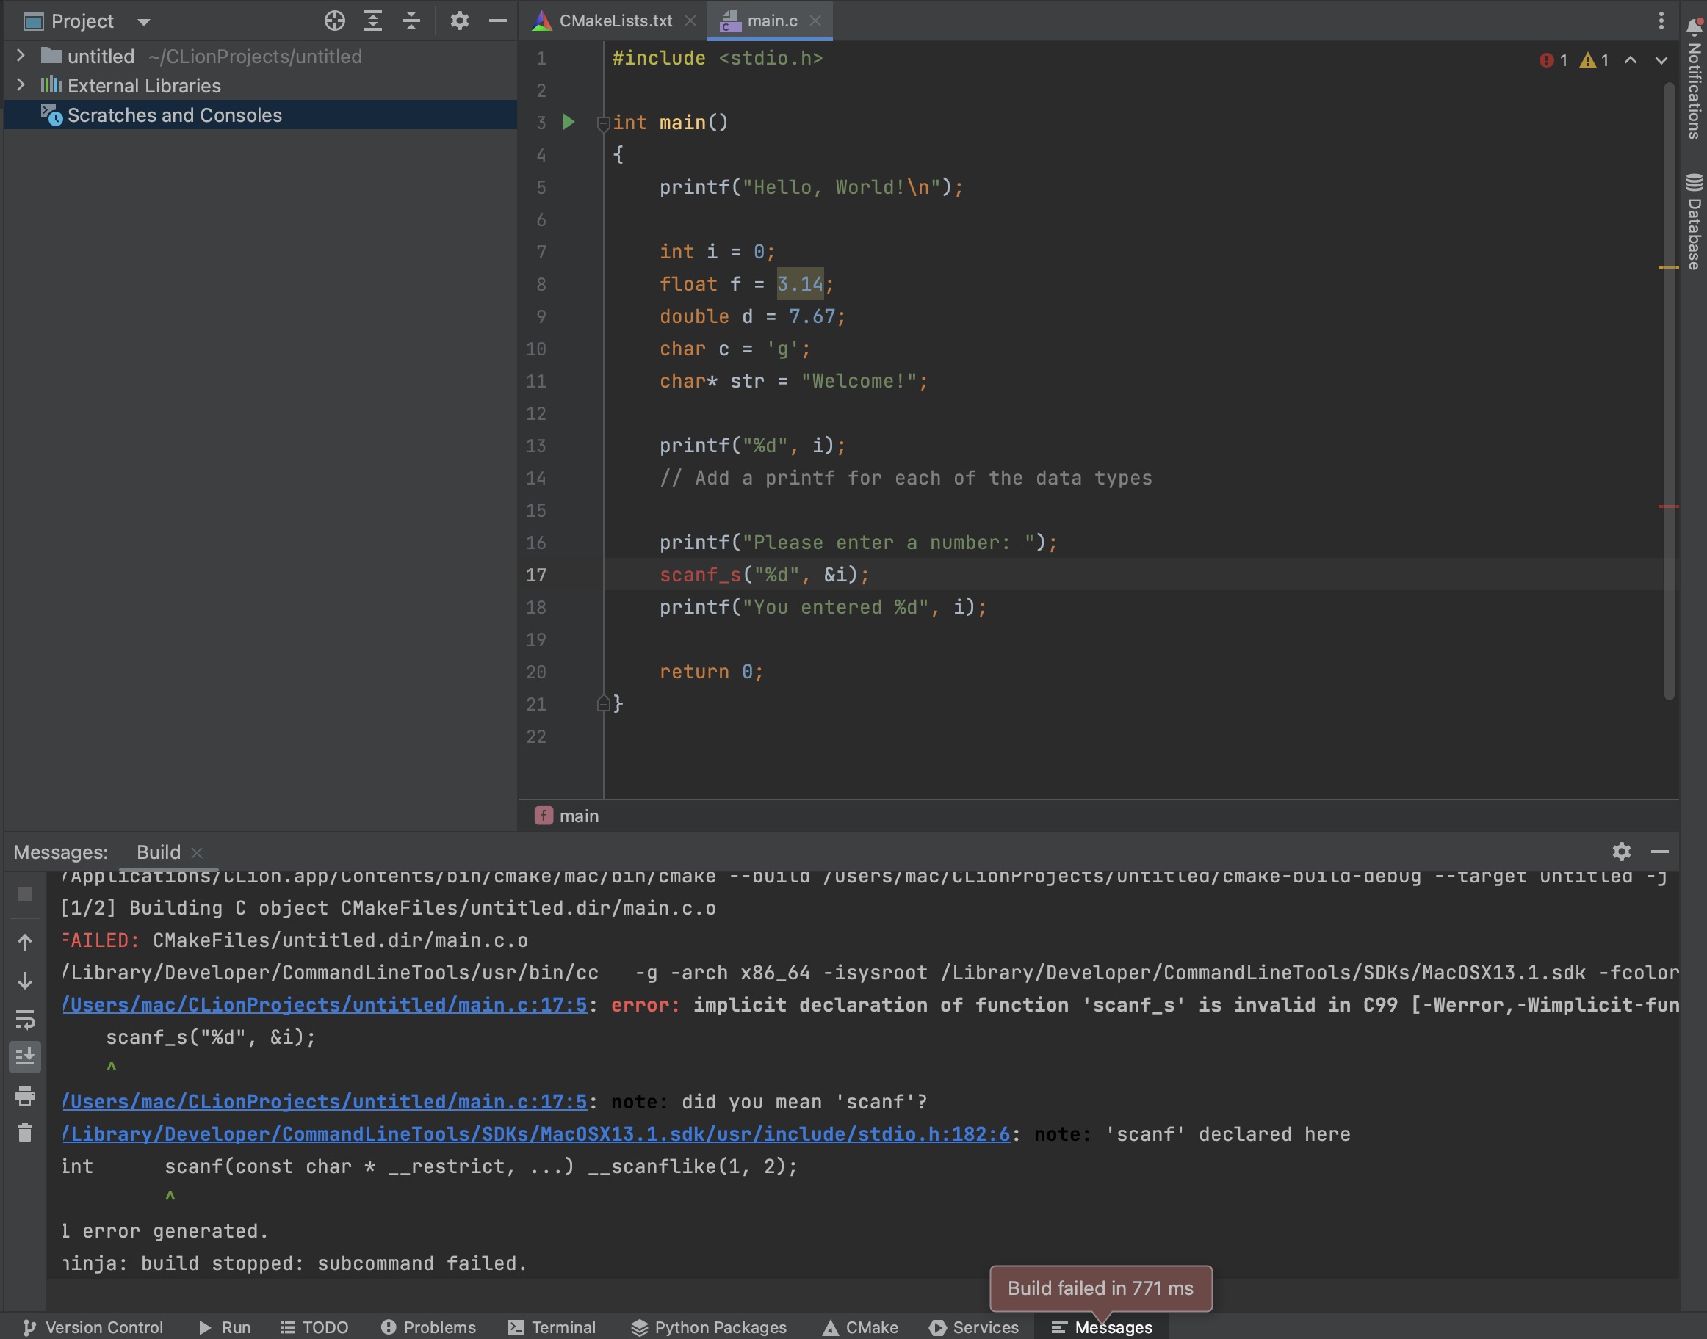This screenshot has height=1339, width=1707.
Task: Toggle scroll to end in Messages
Action: (x=25, y=1057)
